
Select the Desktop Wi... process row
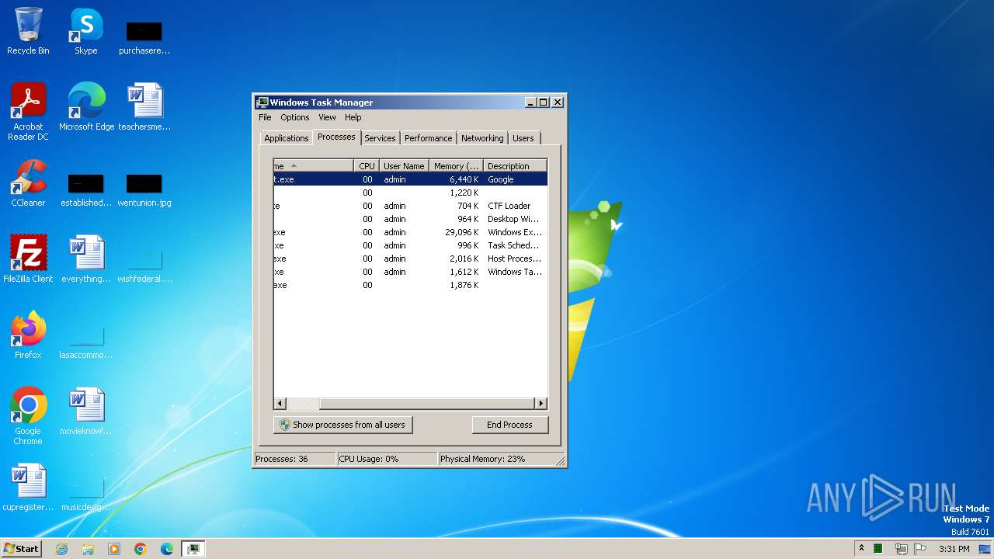point(410,219)
